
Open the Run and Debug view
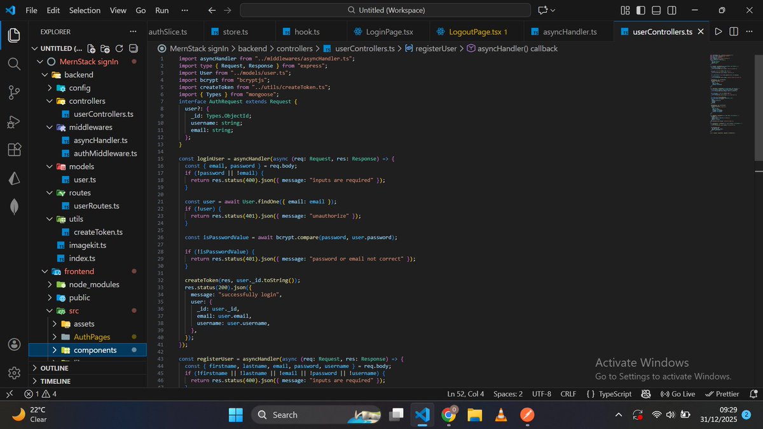(14, 121)
